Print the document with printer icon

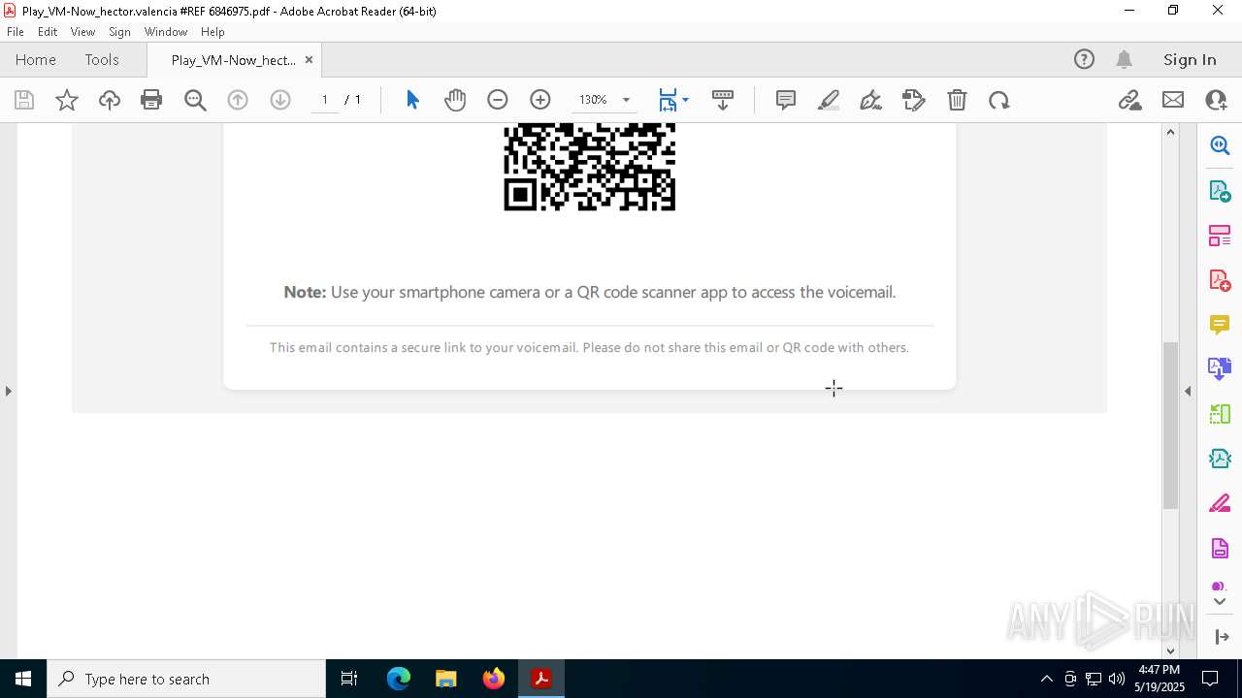151,100
